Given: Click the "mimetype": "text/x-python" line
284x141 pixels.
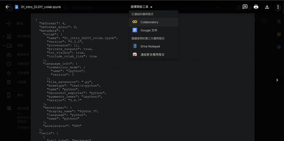Looking at the screenshot, I should 74,86.
